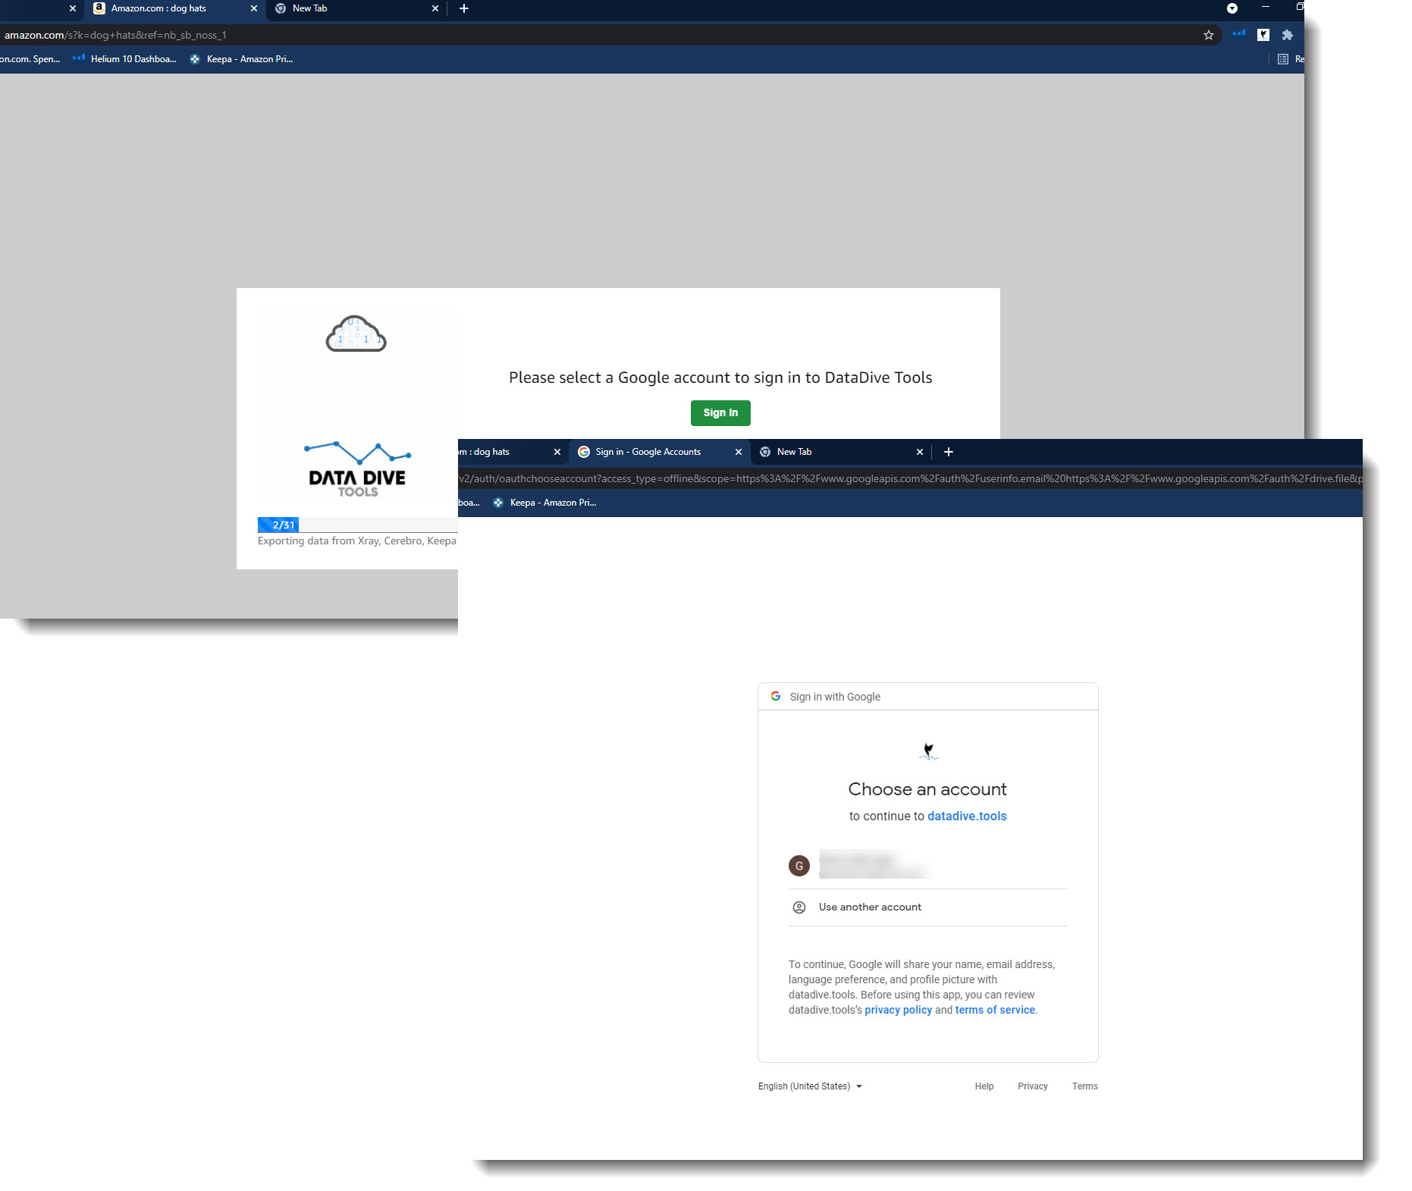Screen dimensions: 1412x1191
Task: Click the Google favicon on Sign in tab
Action: tap(584, 452)
